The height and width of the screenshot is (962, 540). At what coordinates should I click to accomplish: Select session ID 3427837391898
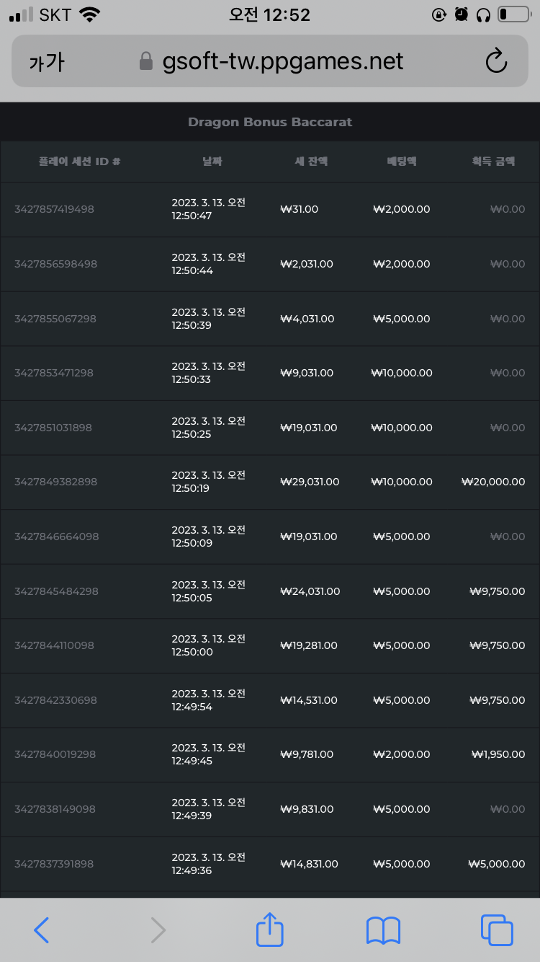click(54, 864)
